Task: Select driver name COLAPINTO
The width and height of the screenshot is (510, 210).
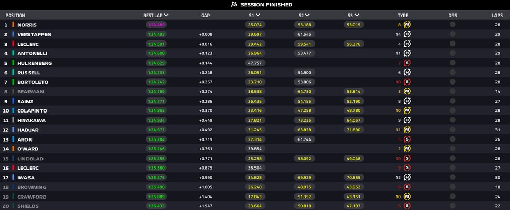Action: point(32,111)
